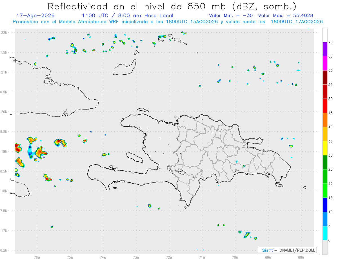Click the colorbar value label "25"

tap(331, 169)
